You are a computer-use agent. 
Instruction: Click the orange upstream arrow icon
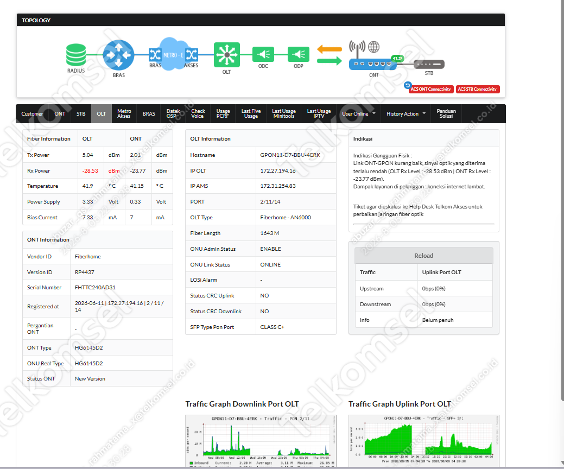(x=329, y=49)
